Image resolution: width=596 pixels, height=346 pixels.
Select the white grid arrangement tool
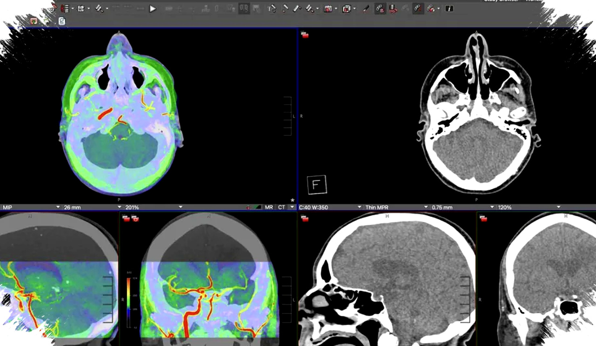[81, 8]
